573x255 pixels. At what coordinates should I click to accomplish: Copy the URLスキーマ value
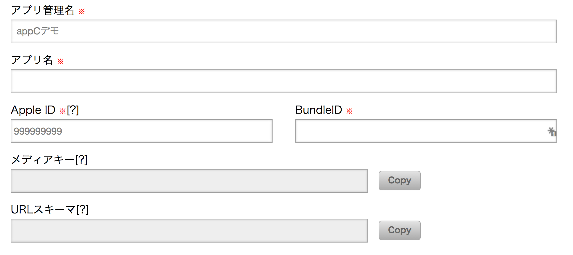point(399,230)
